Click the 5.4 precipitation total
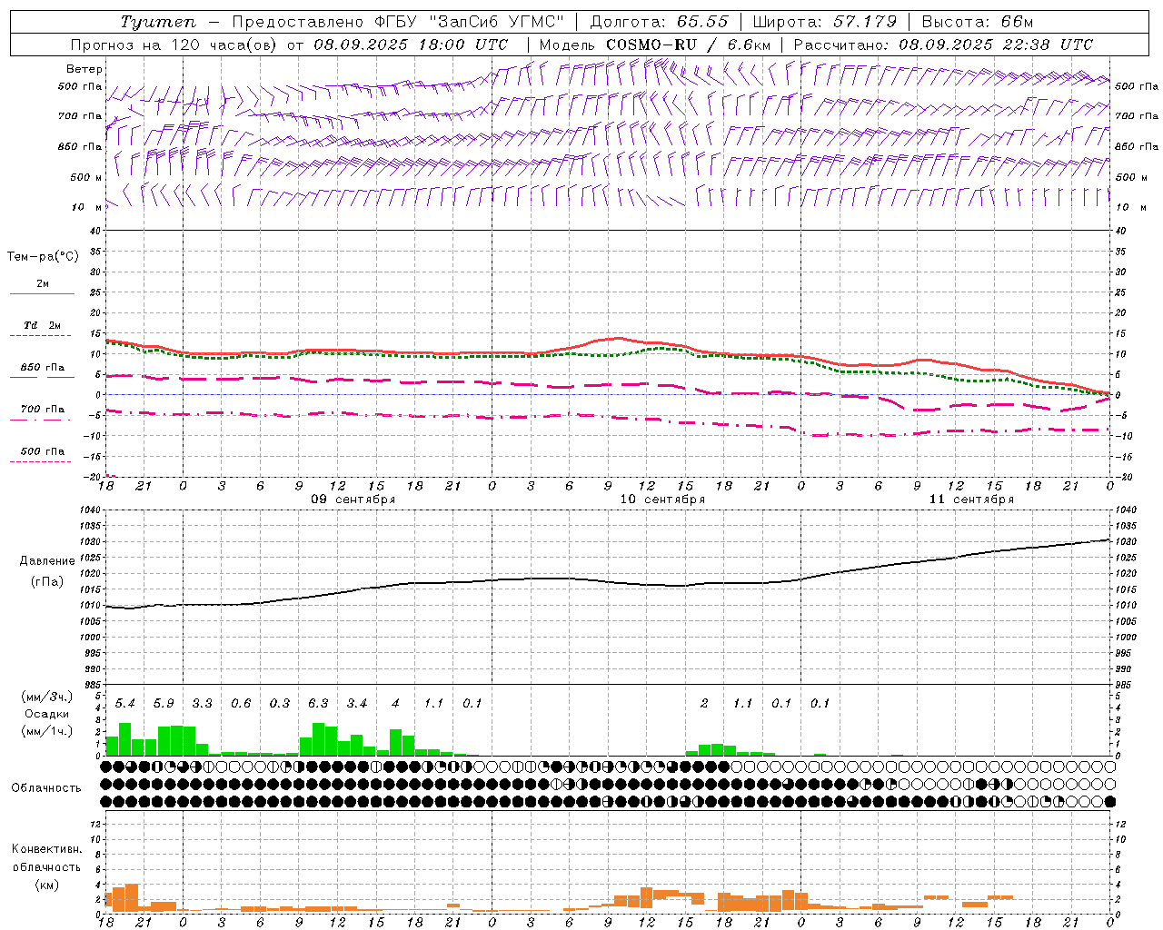The image size is (1163, 930). pos(125,704)
